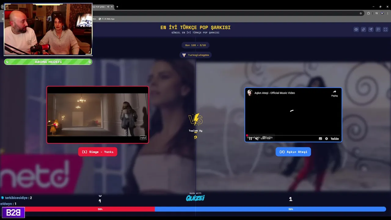Viewport: 391px width, 220px height.
Task: Click the EN İYİ TÜRKÇE POP ŞARKISI title
Action: 195,28
